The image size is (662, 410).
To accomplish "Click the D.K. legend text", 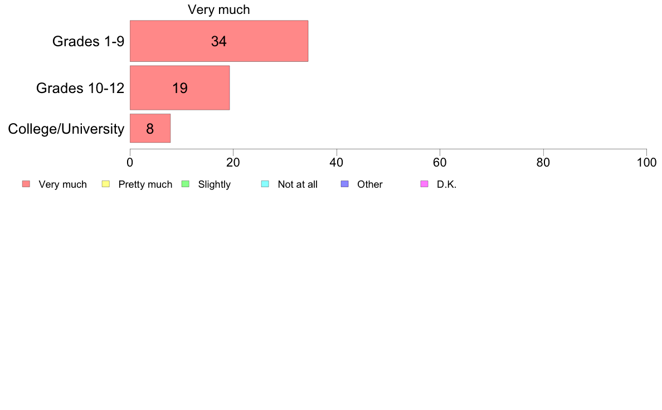I will coord(447,184).
